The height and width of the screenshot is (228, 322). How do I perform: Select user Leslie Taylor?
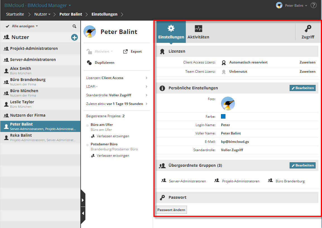coord(40,104)
